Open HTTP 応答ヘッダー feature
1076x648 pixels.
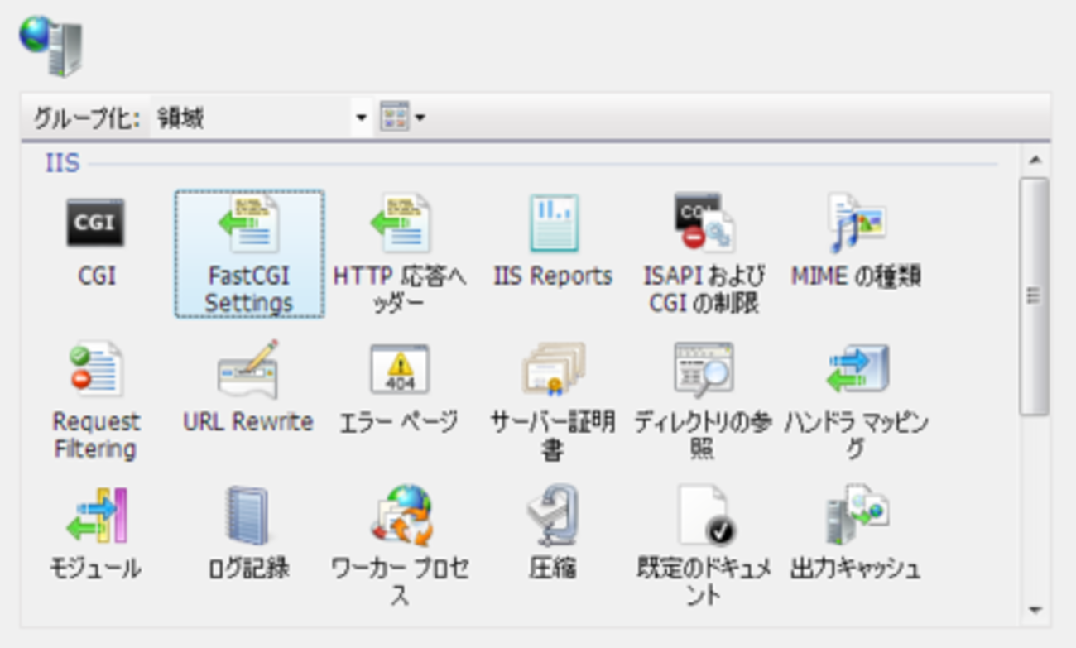point(400,223)
